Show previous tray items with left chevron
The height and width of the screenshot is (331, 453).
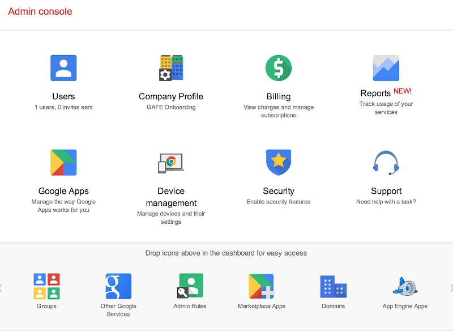point(1,287)
